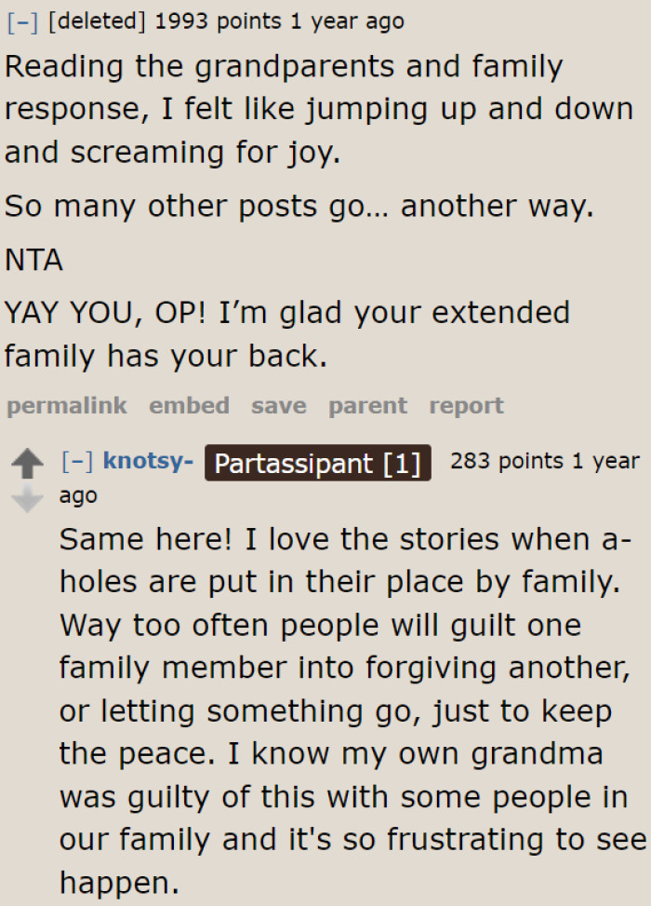Open knotsy-'s user profile
This screenshot has width=651, height=906.
coord(149,461)
